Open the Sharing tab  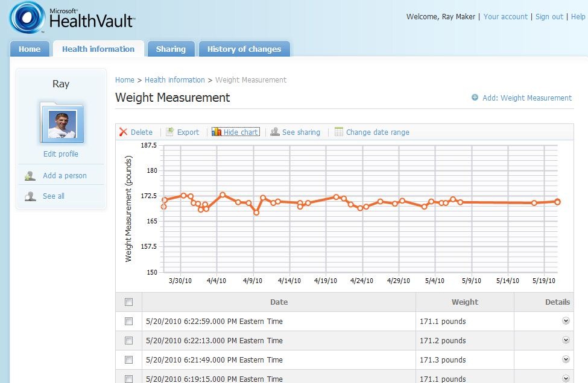pos(171,49)
